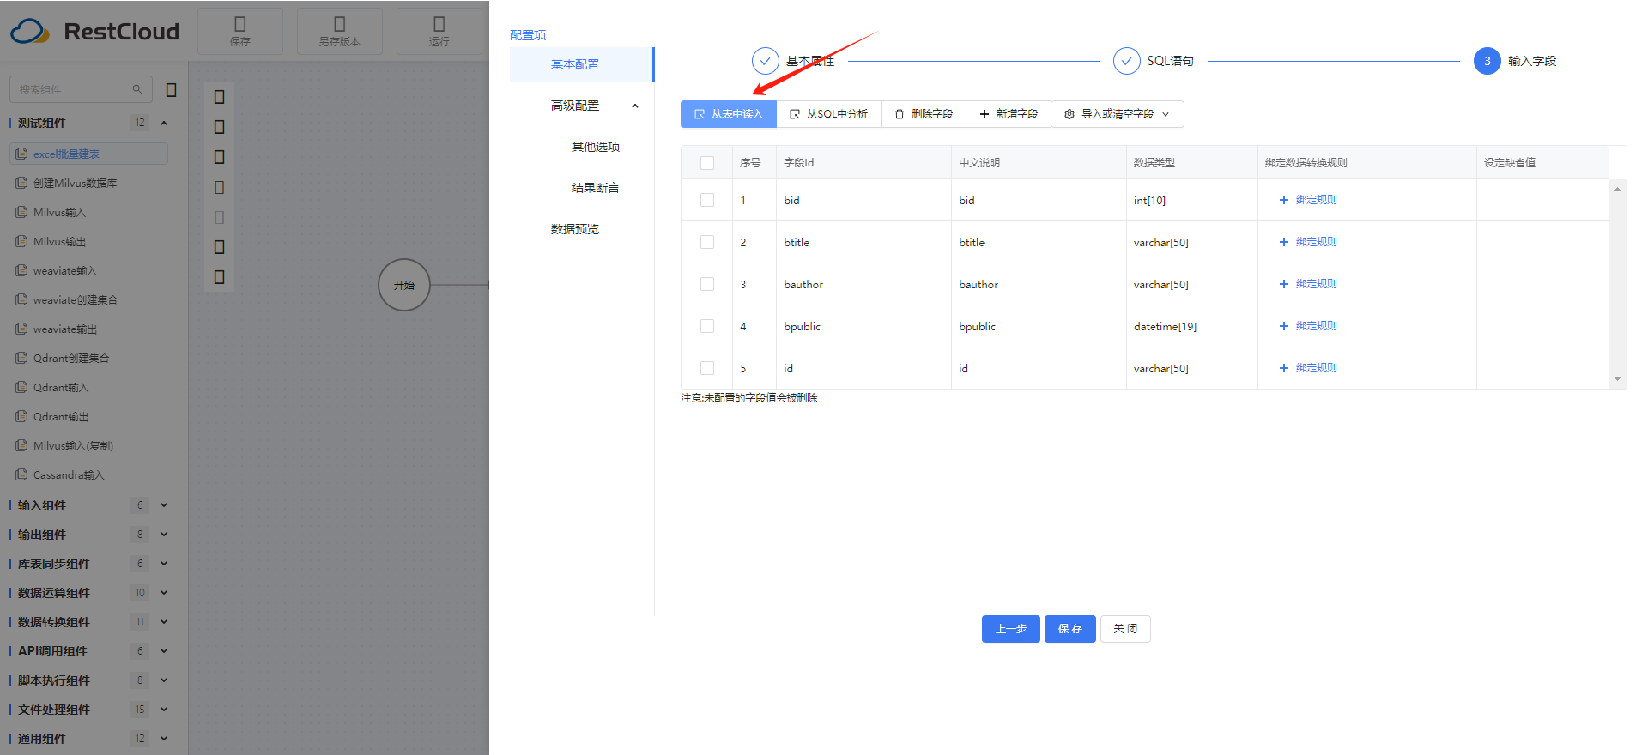This screenshot has width=1648, height=755.
Task: Expand the 输入组件 group
Action: click(164, 505)
